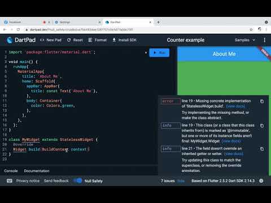Image resolution: width=271 pixels, height=203 pixels.
Task: Copy the line 19 error message
Action: click(262, 101)
